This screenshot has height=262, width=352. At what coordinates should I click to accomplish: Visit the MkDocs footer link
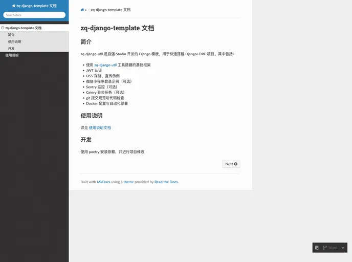pos(103,182)
